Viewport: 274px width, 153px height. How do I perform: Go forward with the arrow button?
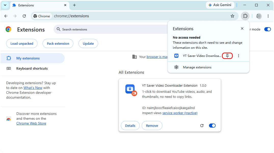(15, 16)
